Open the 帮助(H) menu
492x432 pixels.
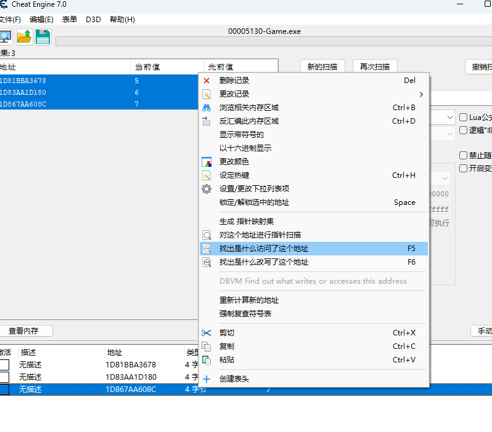pyautogui.click(x=122, y=20)
